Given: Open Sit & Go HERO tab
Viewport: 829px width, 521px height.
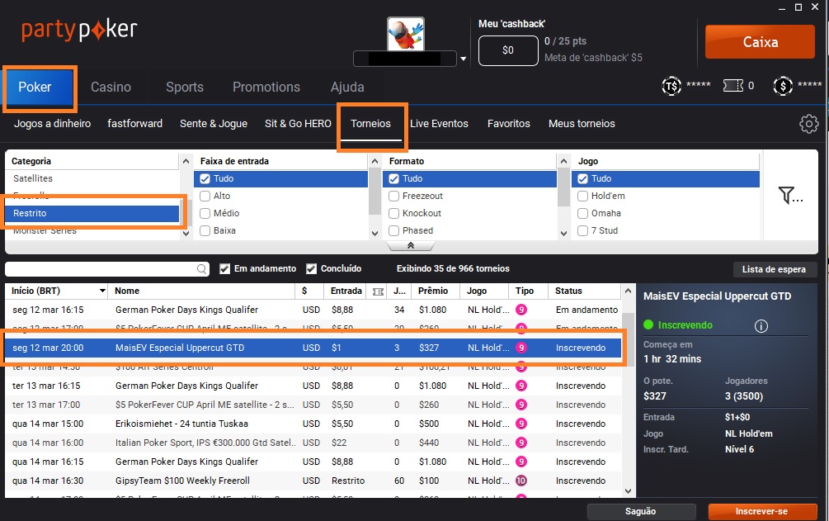Looking at the screenshot, I should (298, 123).
